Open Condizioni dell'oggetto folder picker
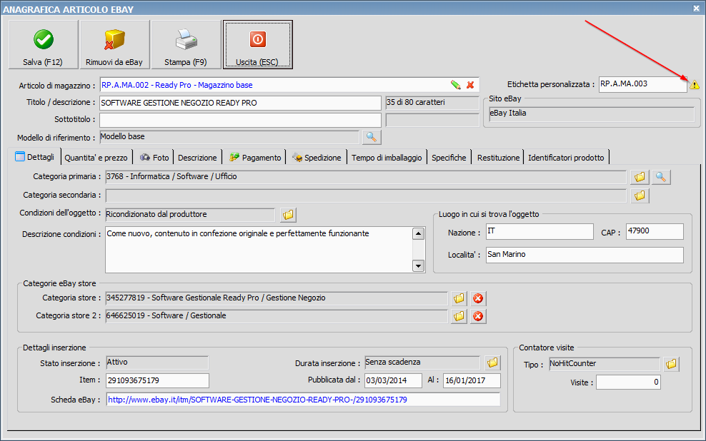The image size is (706, 441). coord(288,215)
